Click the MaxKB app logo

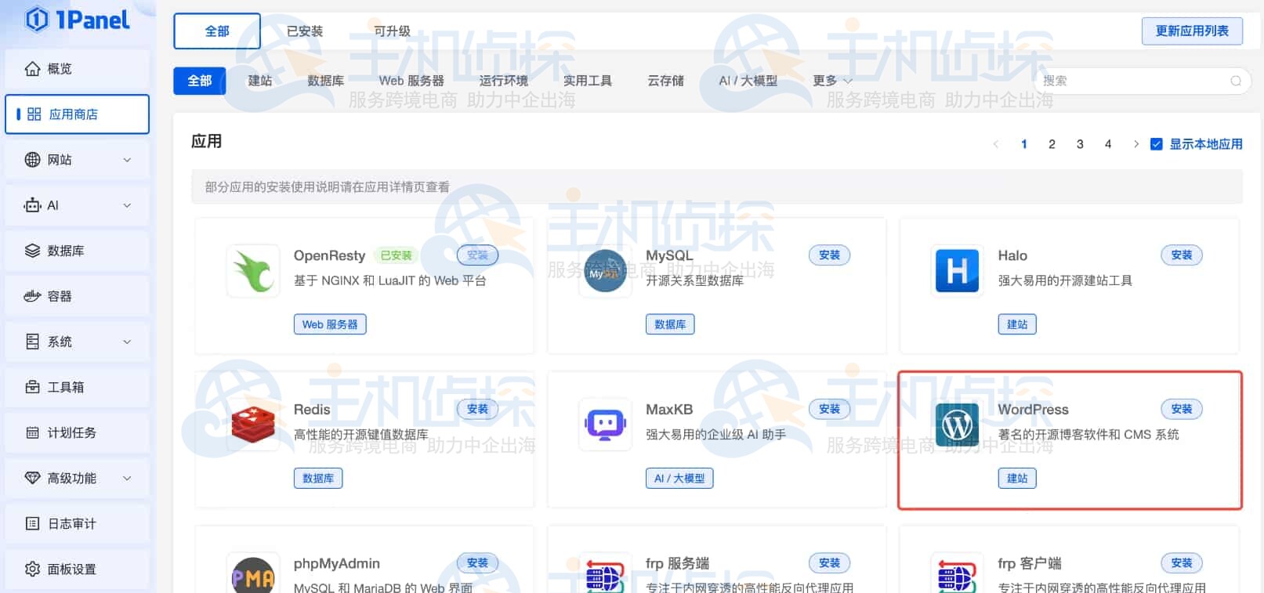(605, 425)
